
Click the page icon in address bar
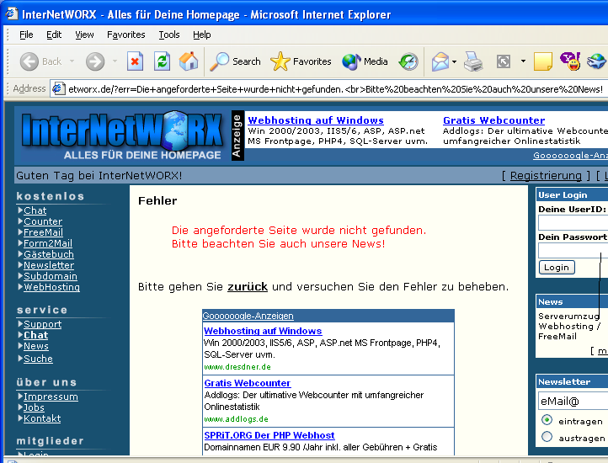click(x=58, y=88)
